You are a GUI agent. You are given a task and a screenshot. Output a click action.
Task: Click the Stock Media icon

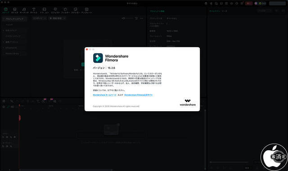[15, 10]
